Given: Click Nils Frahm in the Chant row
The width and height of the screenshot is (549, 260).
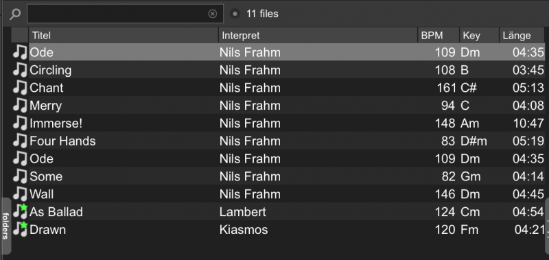Looking at the screenshot, I should click(x=250, y=88).
